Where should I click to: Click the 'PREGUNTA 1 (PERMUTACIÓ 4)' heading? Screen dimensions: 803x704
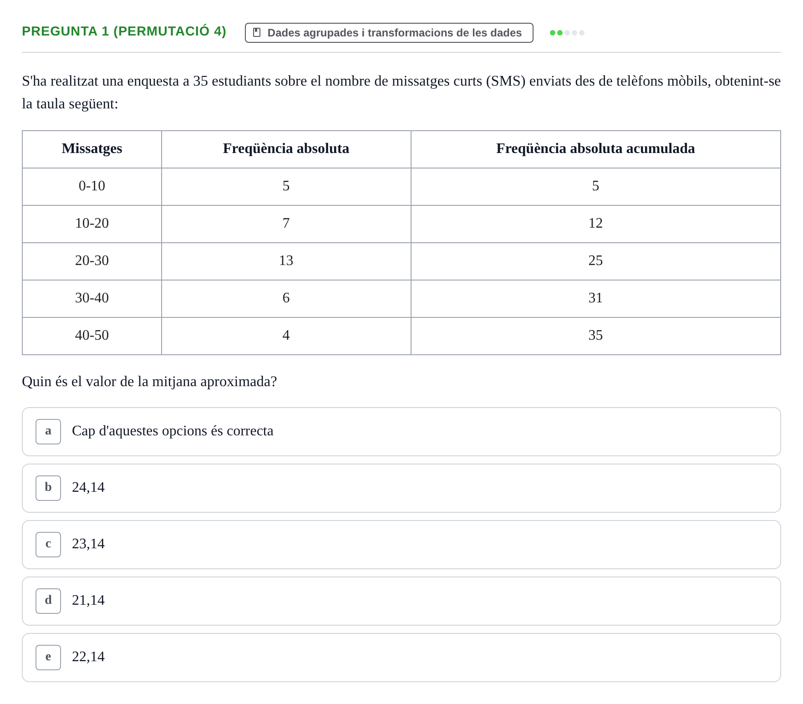point(124,31)
